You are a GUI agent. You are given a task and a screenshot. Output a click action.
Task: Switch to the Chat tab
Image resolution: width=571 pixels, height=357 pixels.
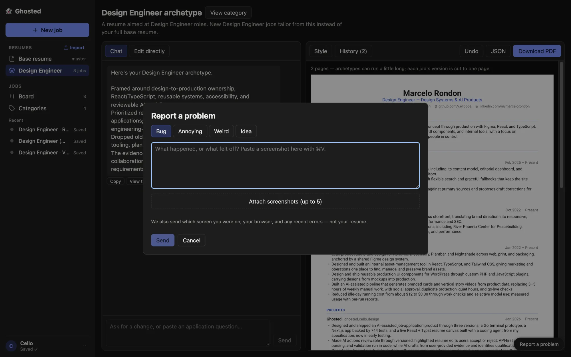116,51
